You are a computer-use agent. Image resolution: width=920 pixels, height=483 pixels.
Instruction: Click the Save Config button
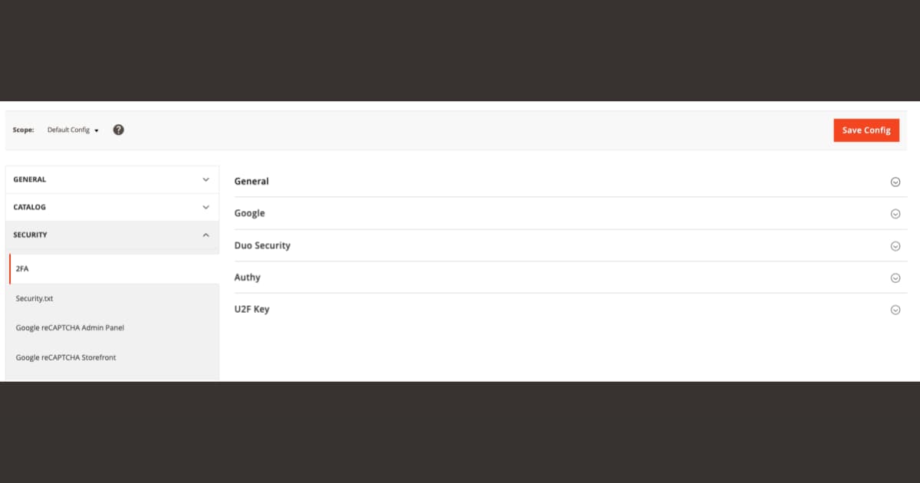point(866,130)
